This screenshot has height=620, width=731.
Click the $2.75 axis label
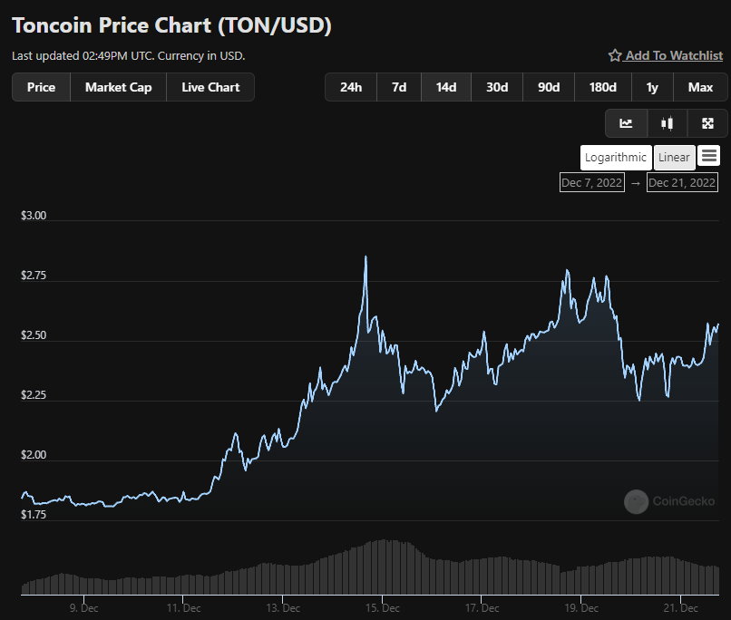[x=34, y=276]
